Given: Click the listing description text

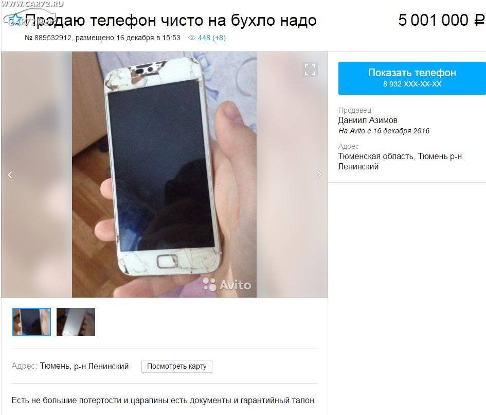Looking at the screenshot, I should [x=163, y=401].
